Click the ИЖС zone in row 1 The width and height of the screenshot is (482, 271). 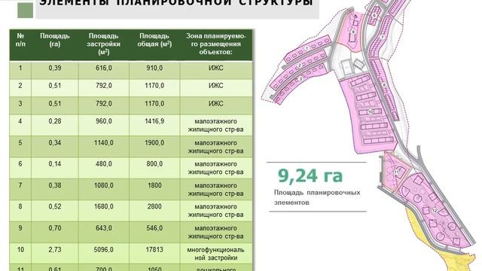(x=216, y=68)
